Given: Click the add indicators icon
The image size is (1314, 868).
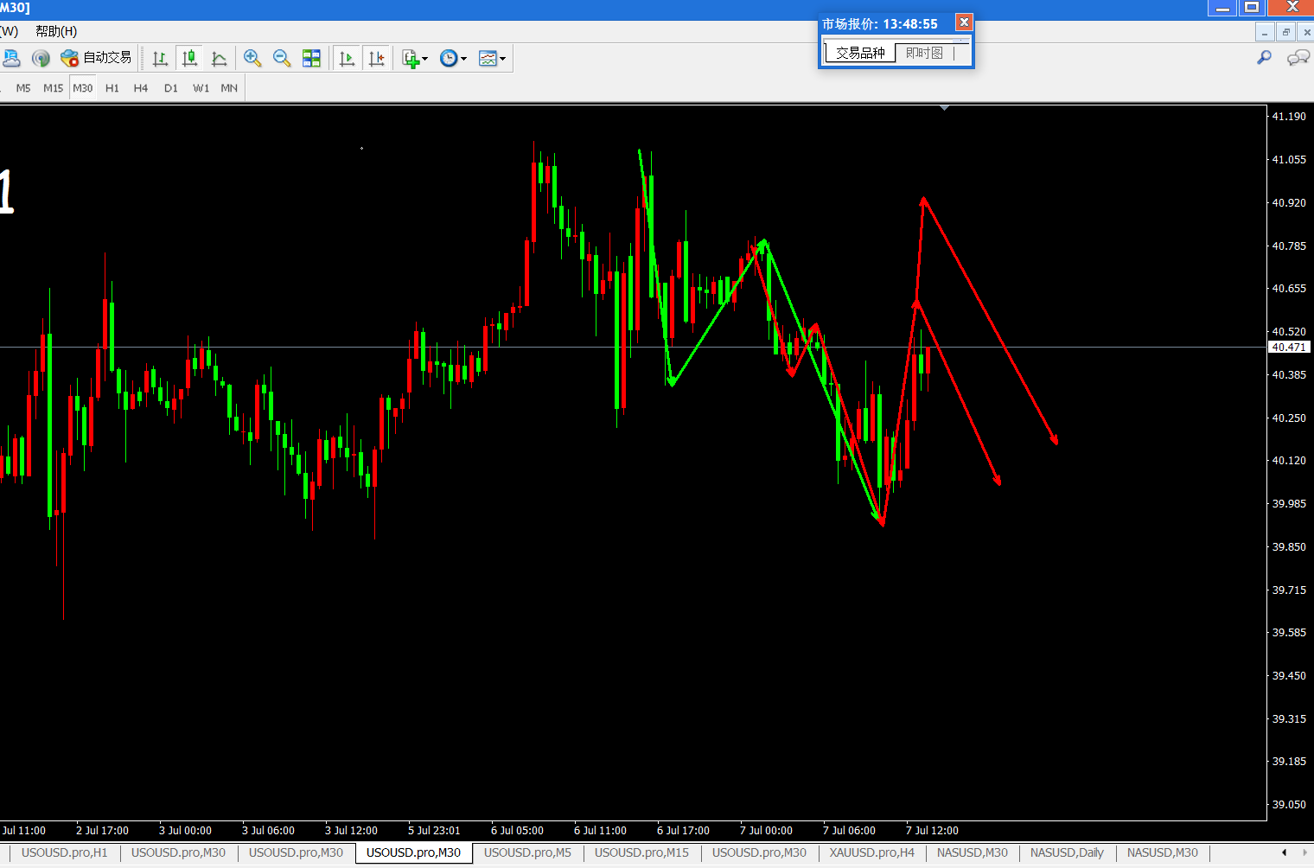Looking at the screenshot, I should click(x=410, y=58).
